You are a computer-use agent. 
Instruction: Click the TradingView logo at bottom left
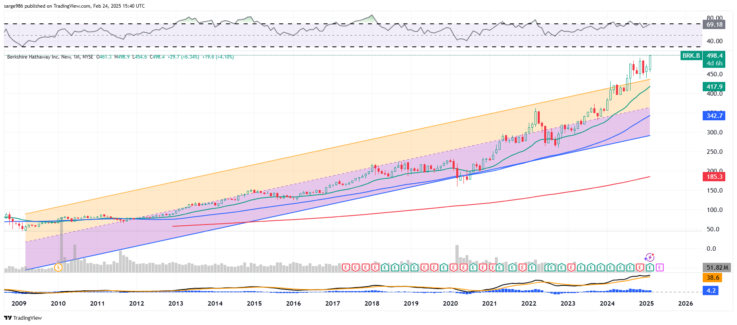(23, 318)
